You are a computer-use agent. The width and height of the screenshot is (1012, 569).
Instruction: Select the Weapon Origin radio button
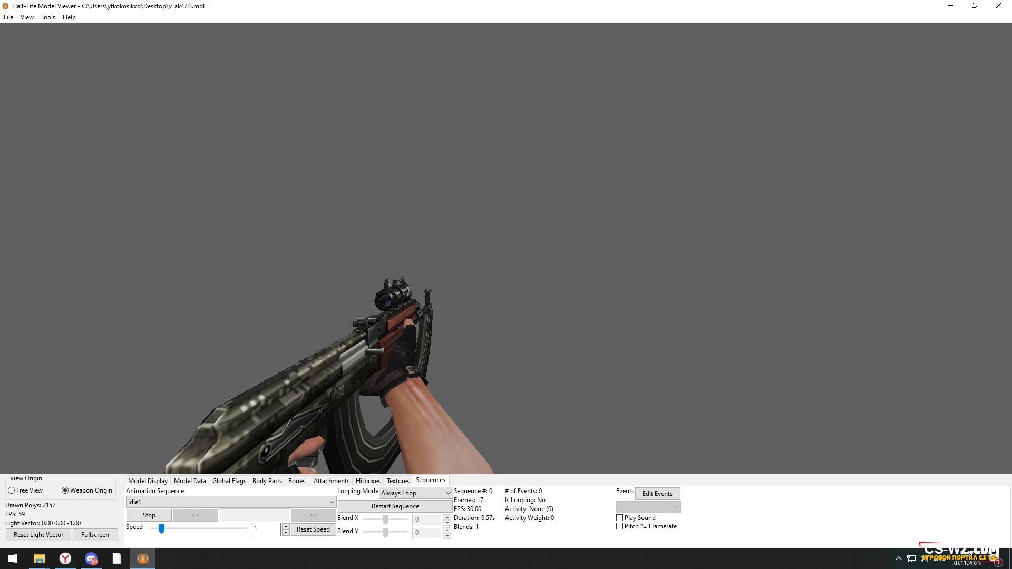[65, 490]
